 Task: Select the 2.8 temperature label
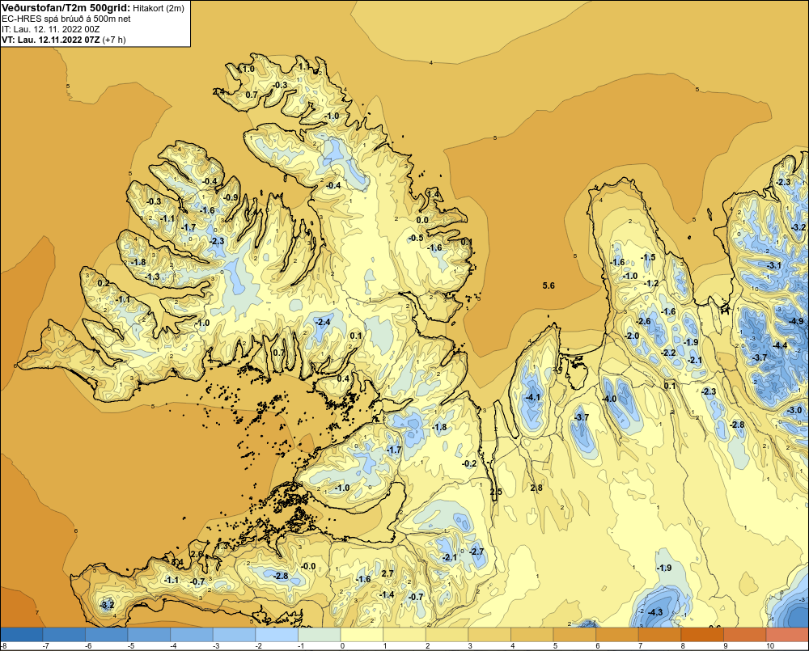coord(536,488)
